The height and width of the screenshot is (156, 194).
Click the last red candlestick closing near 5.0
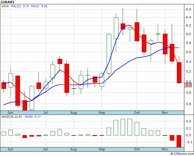pos(179,73)
